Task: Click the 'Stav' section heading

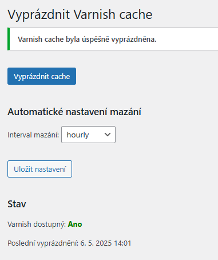Action: 17,204
